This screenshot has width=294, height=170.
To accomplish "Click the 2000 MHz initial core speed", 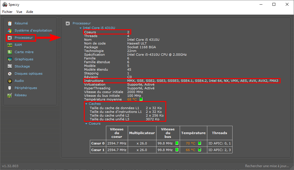I will [x=135, y=92].
